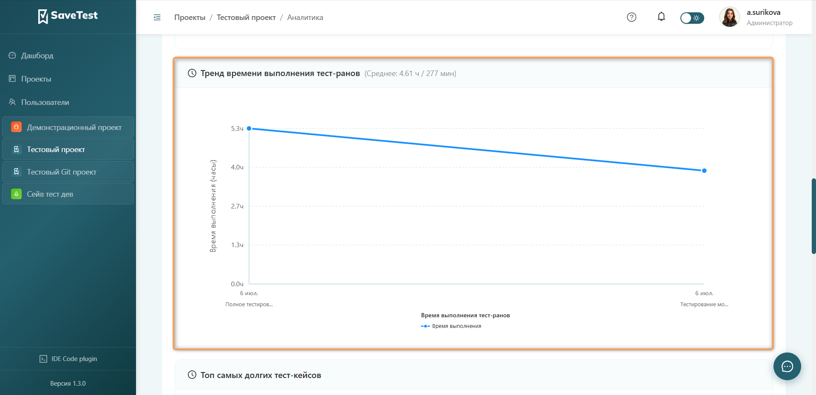Select Демонстрационный проект

pos(68,127)
